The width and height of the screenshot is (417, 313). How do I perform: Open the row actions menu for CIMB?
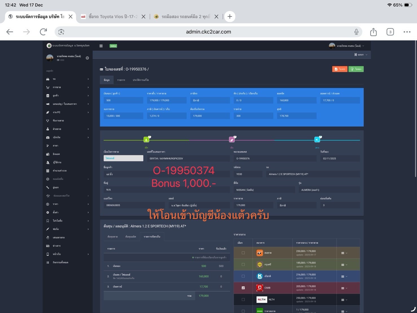pos(344,288)
